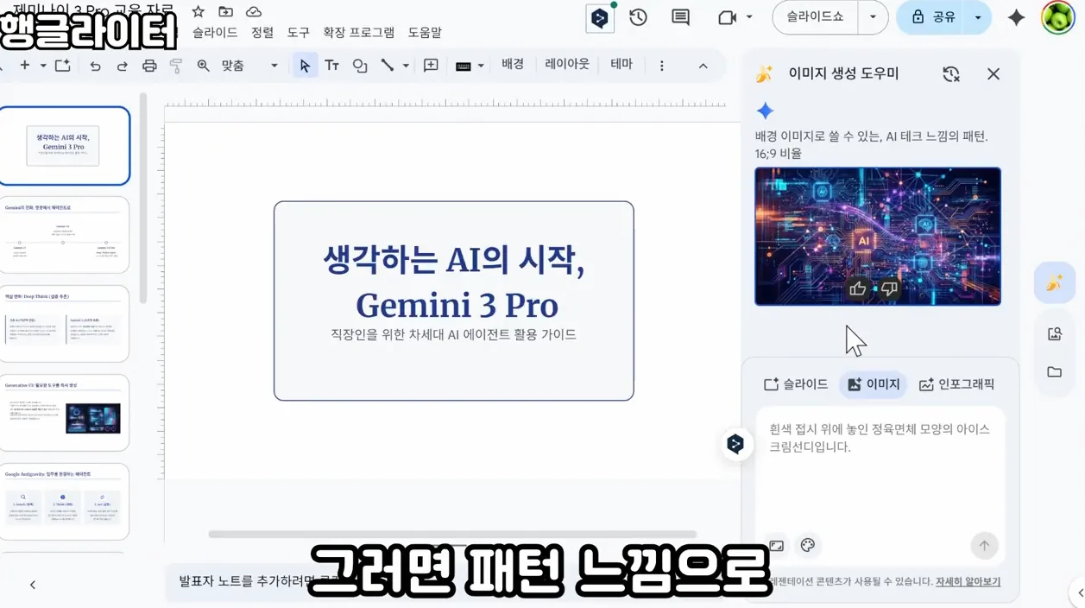Click the 배경 background button
Viewport: 1085px width, 608px height.
tap(513, 65)
